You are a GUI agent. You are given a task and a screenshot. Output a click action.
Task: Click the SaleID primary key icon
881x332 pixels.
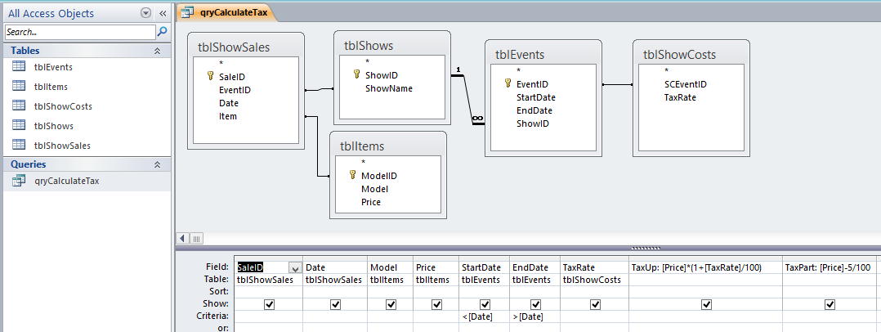[x=211, y=76]
